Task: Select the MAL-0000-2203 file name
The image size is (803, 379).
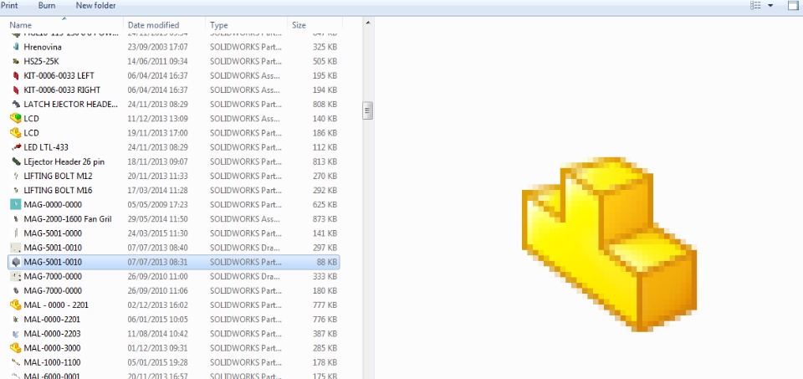Action: (x=52, y=334)
